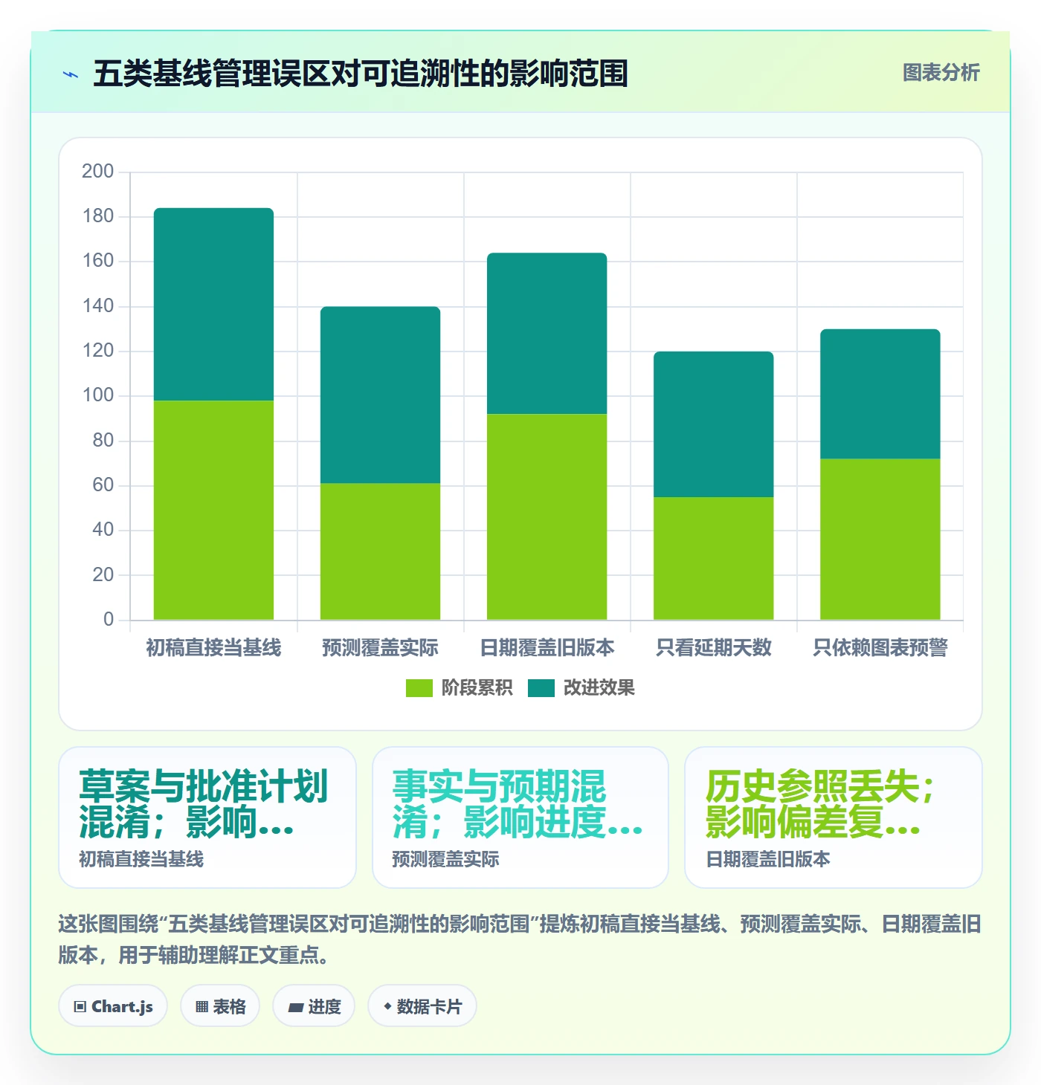Toggle the 阶段累积 legend color swatch

419,688
